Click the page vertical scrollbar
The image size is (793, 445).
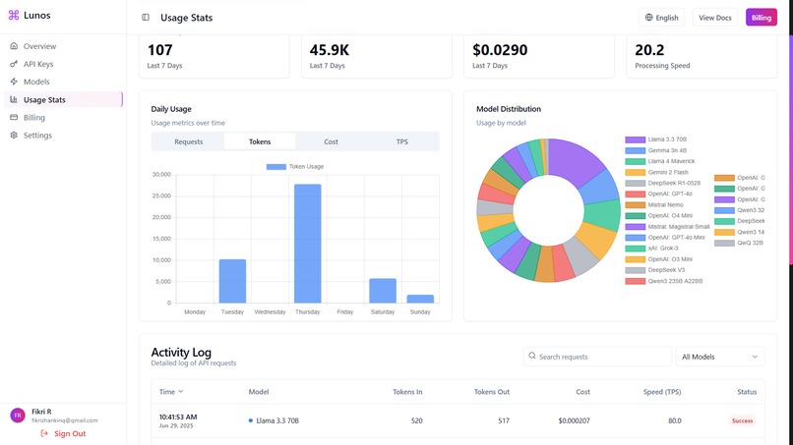790,151
